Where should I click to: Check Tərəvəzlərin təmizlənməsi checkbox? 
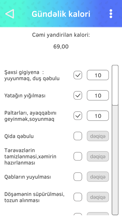78,157
